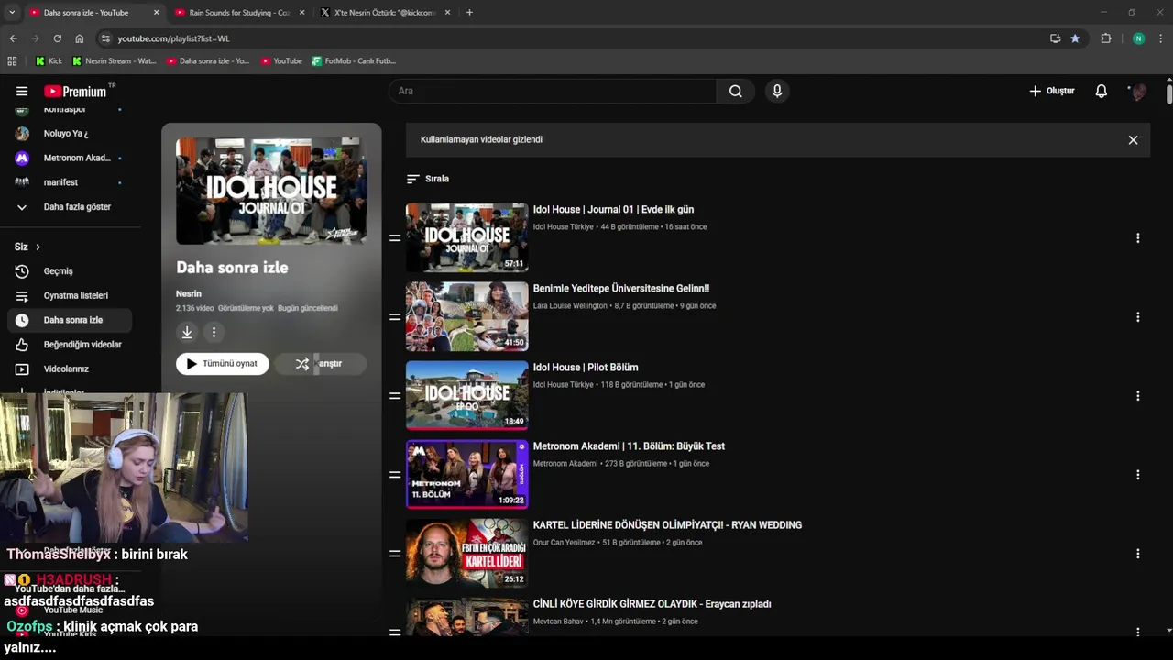Select Daha sonra izle in the sidebar
Image resolution: width=1173 pixels, height=660 pixels.
pos(71,320)
